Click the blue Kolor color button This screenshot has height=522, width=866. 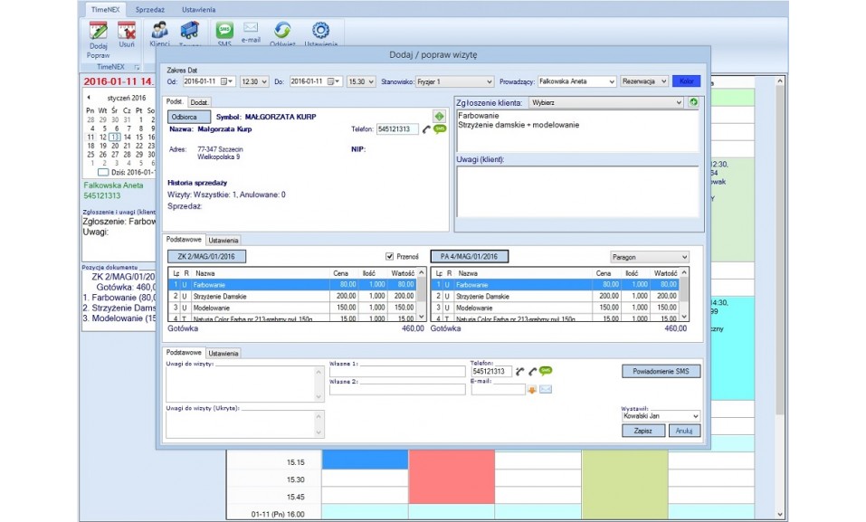coord(686,81)
